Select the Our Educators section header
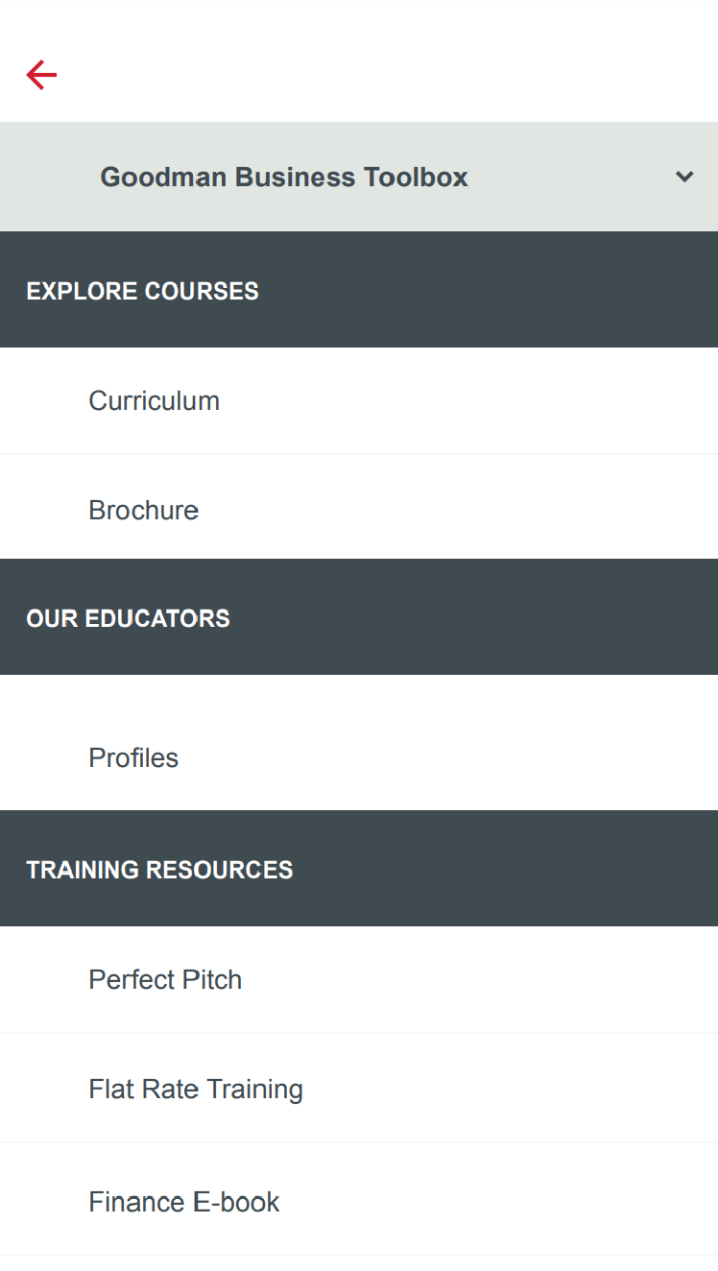This screenshot has width=718, height=1271. coord(129,618)
